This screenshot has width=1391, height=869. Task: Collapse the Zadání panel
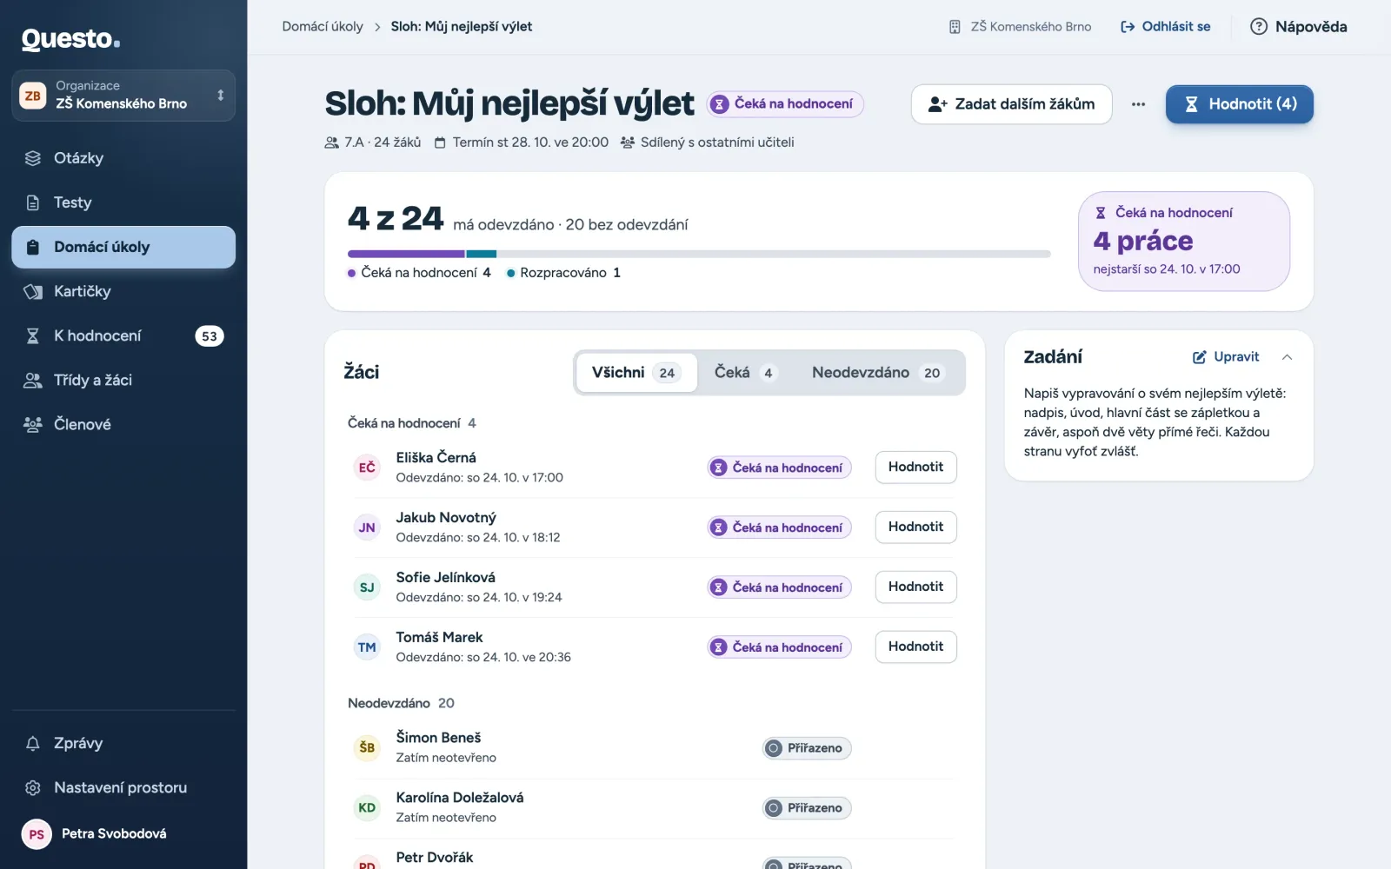click(1287, 357)
